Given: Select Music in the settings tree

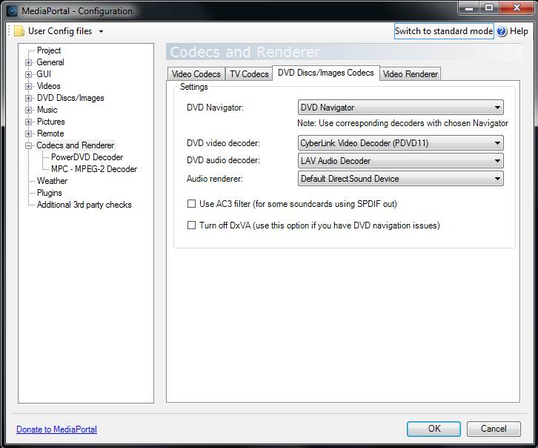Looking at the screenshot, I should coord(47,110).
